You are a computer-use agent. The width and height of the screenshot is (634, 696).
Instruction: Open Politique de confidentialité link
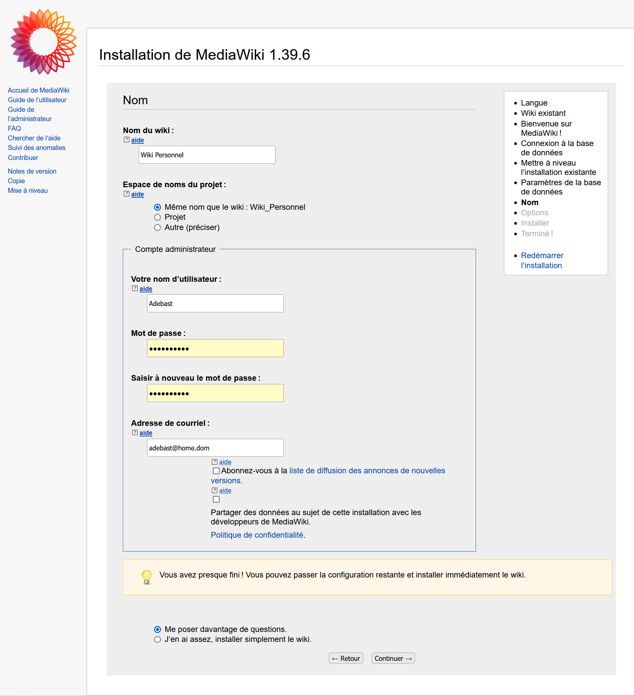click(257, 535)
